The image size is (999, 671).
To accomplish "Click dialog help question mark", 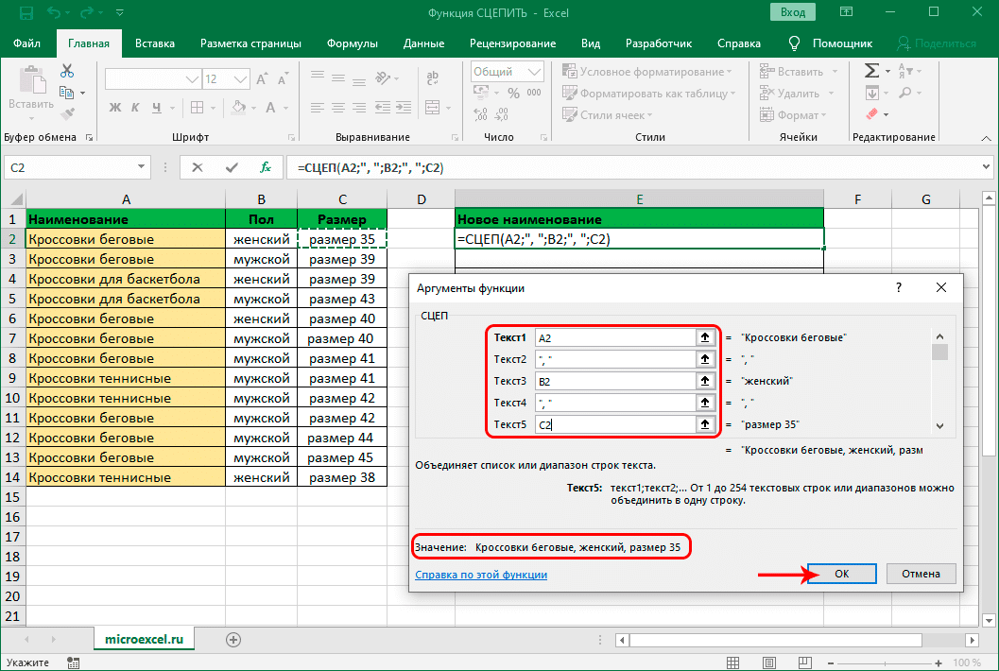I will coord(898,287).
